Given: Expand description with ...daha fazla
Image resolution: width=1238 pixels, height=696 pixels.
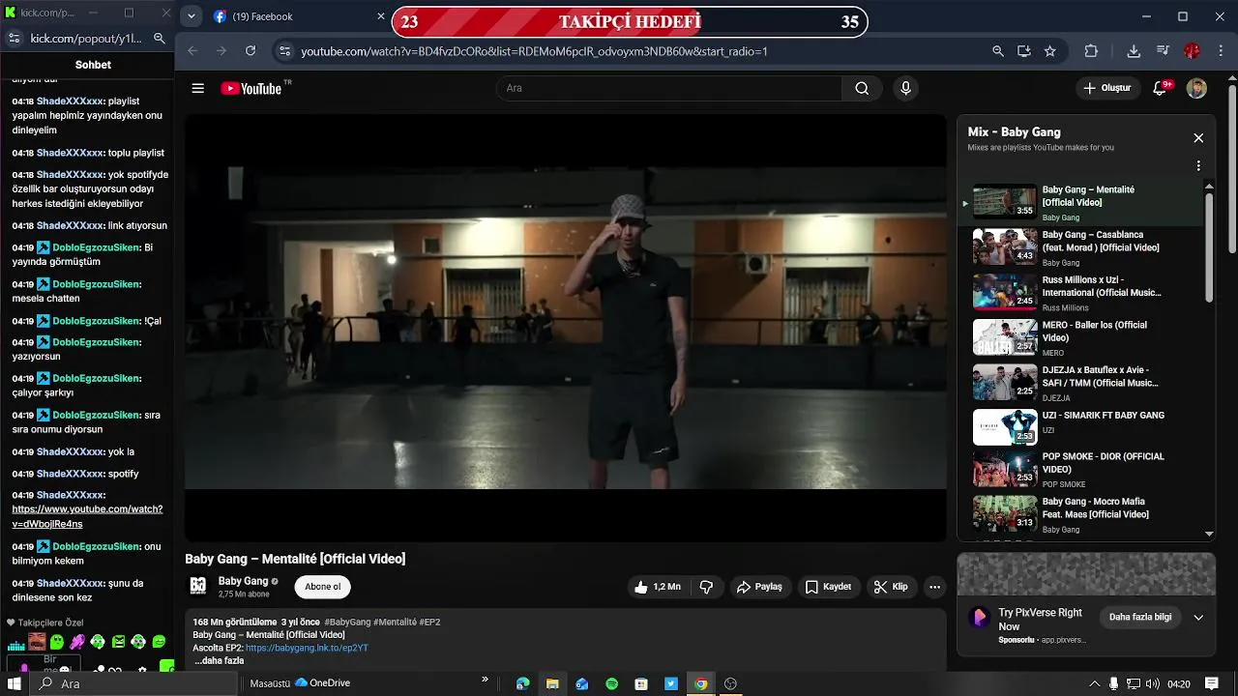Looking at the screenshot, I should point(219,660).
